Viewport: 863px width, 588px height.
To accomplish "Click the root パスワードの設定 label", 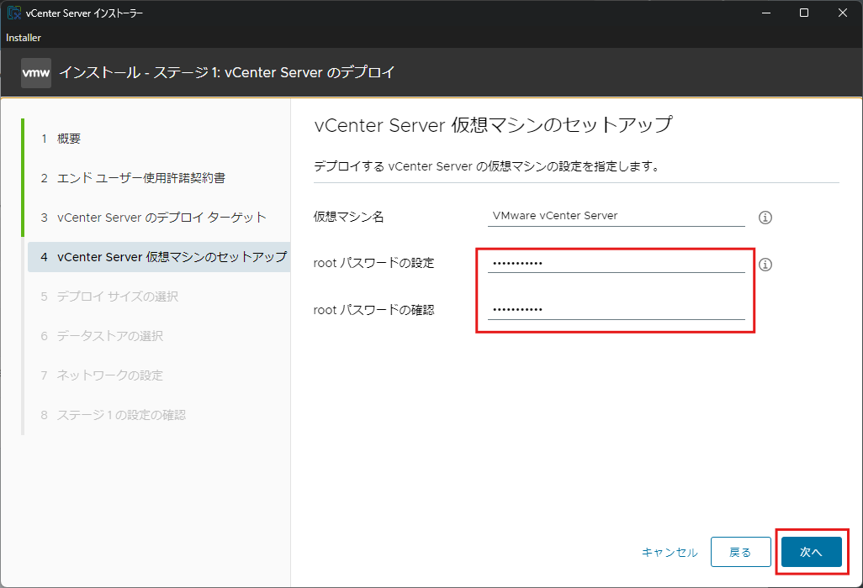I will click(x=373, y=263).
